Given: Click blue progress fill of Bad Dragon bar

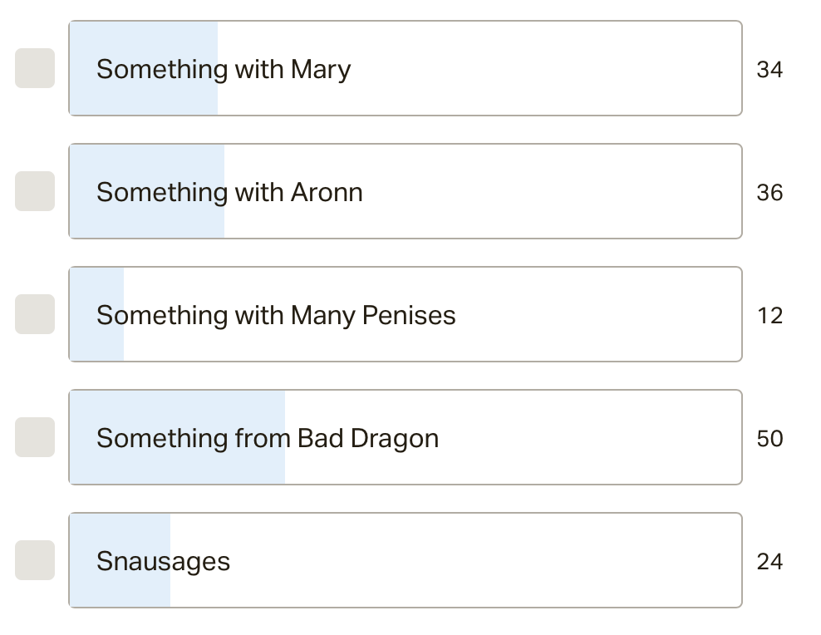Looking at the screenshot, I should (x=176, y=465).
